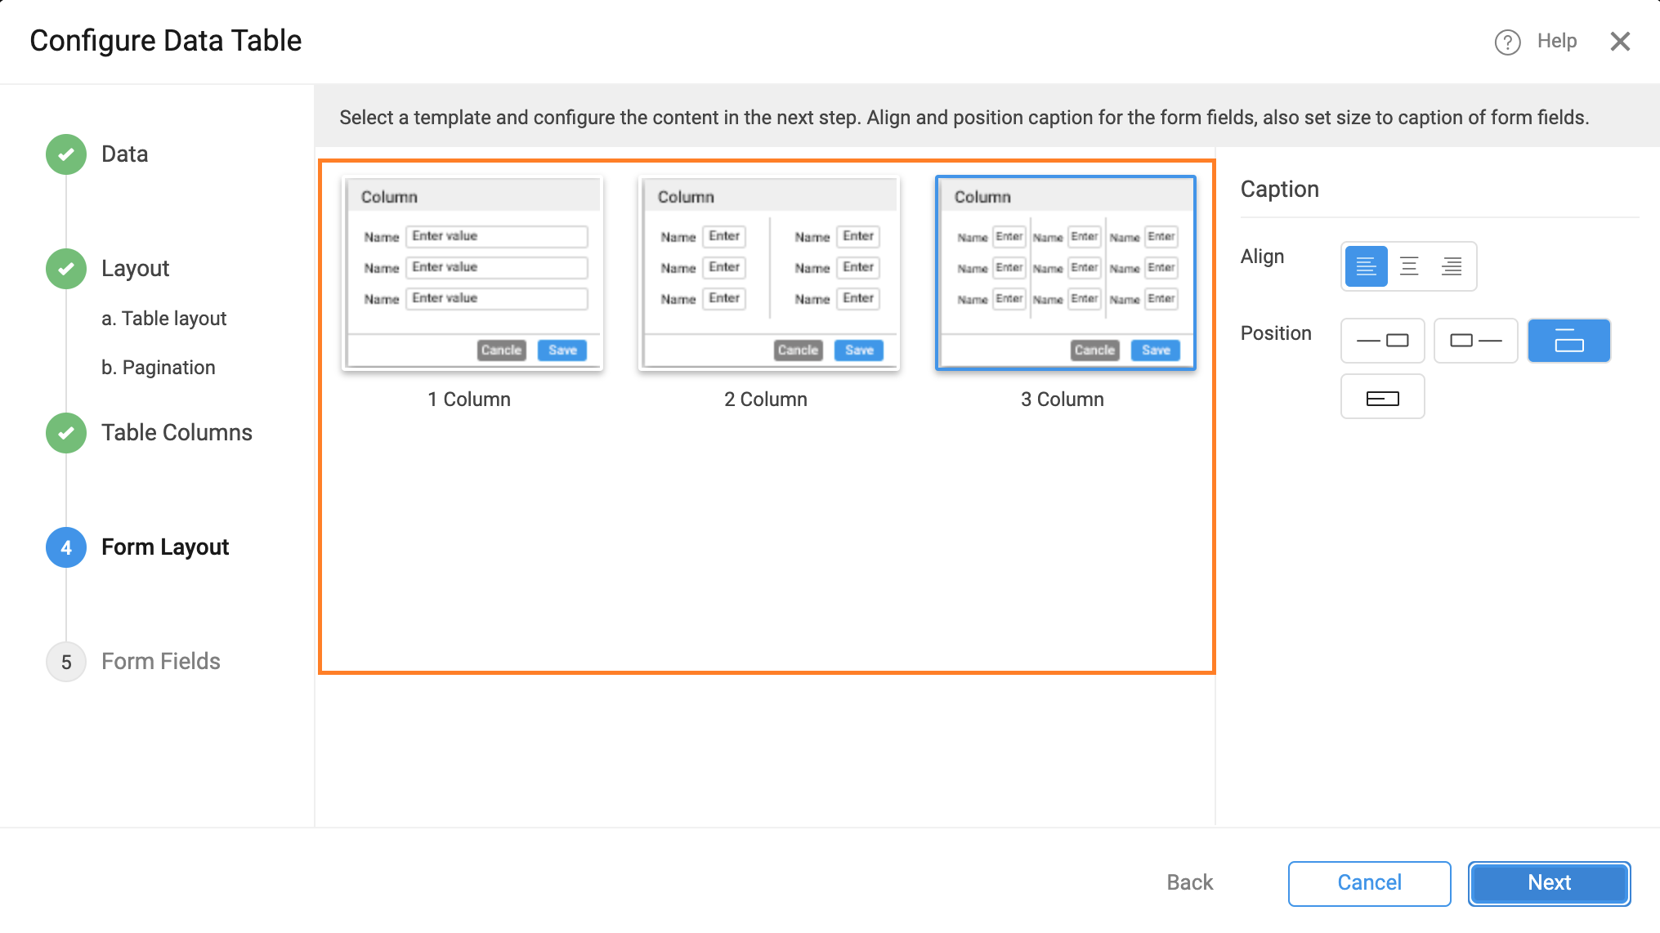The height and width of the screenshot is (933, 1660).
Task: Open the Table layout sub-step
Action: [164, 319]
